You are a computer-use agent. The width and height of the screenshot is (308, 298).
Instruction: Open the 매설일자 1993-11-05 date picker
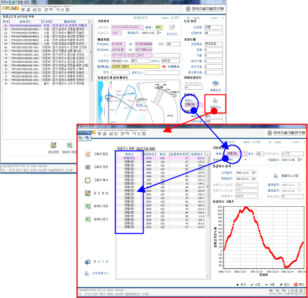click(x=159, y=33)
